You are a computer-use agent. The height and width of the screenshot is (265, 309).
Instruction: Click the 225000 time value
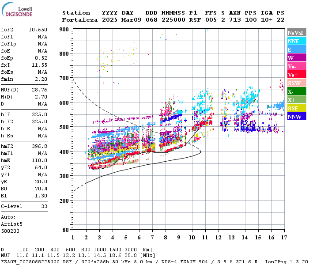tap(173, 20)
